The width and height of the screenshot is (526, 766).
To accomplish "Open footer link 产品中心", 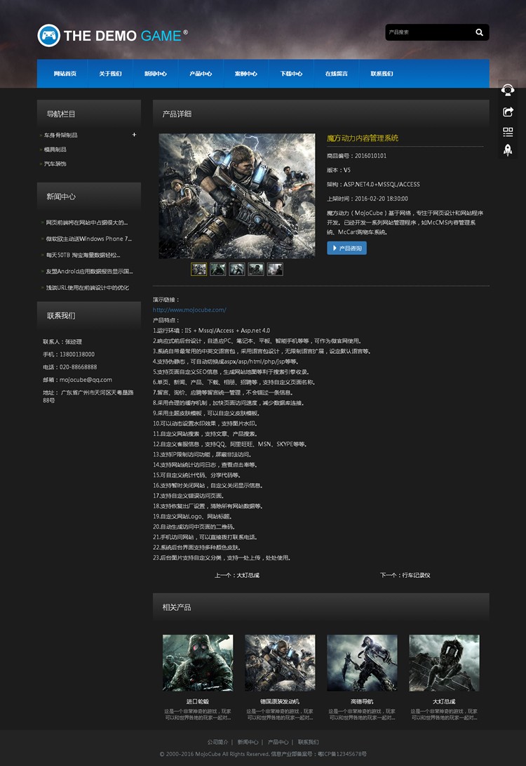I will pos(278,742).
